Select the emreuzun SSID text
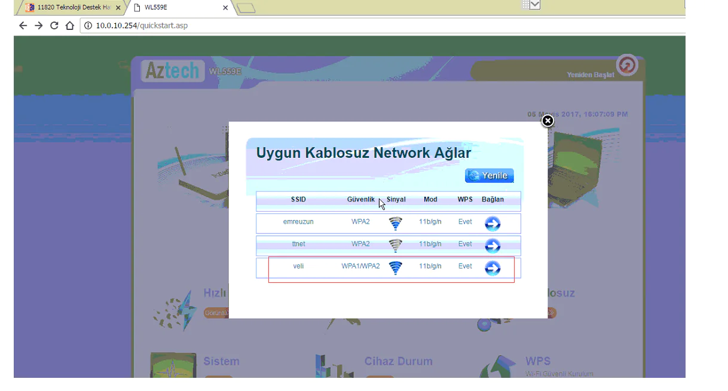728x391 pixels. pyautogui.click(x=298, y=222)
